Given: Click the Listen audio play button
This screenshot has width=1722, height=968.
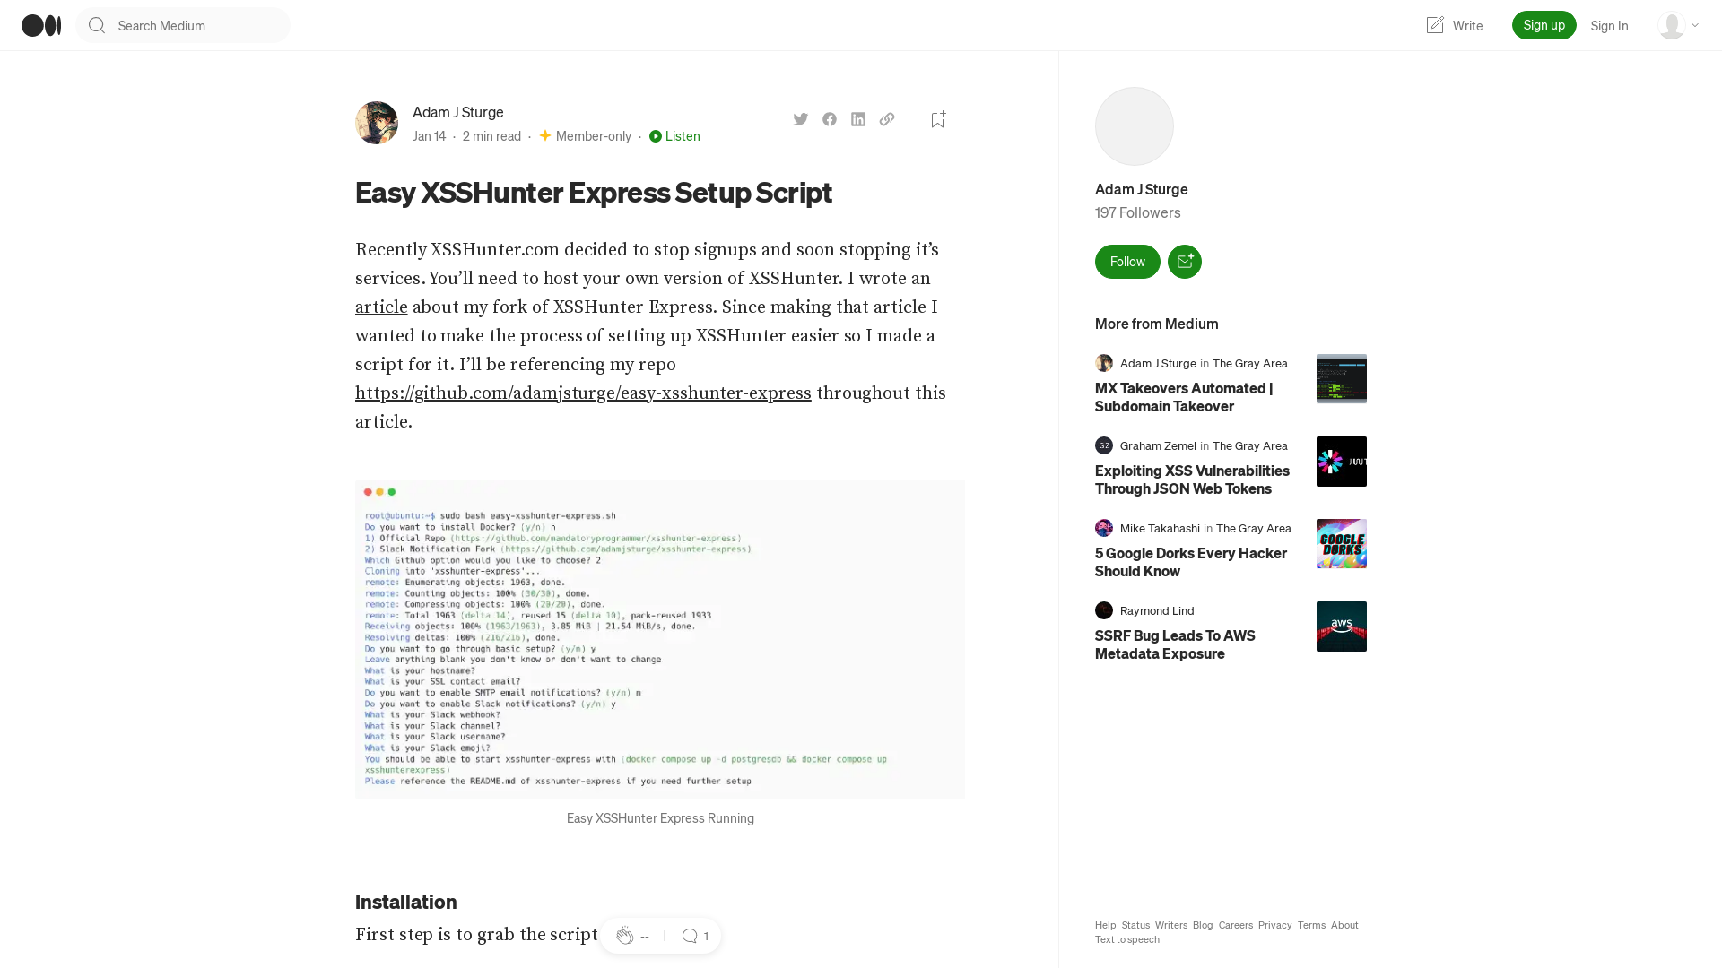Looking at the screenshot, I should click(x=657, y=136).
